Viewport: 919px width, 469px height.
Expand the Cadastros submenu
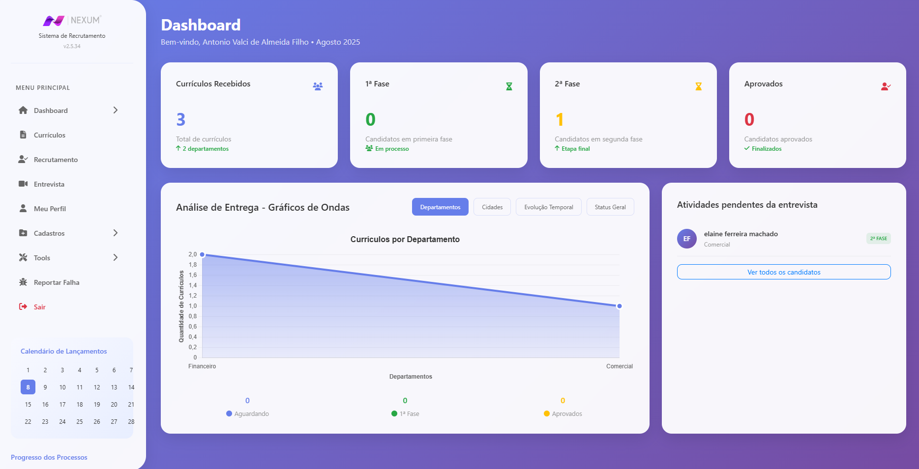point(116,233)
